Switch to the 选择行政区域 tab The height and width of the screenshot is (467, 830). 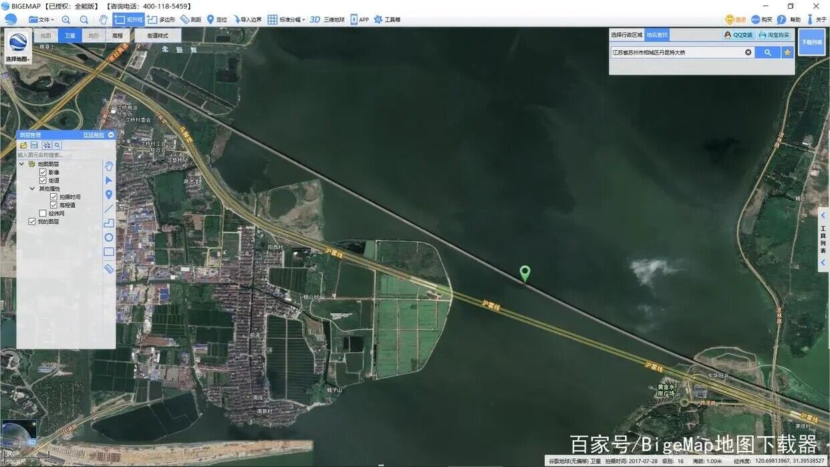coord(626,35)
